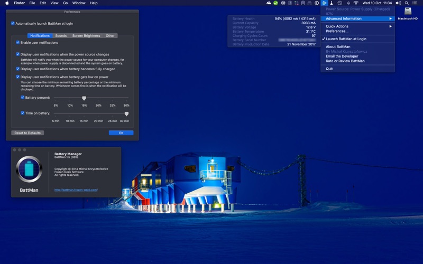Toggle notifications when power source changes
Viewport: 423px width, 264px height.
click(18, 54)
